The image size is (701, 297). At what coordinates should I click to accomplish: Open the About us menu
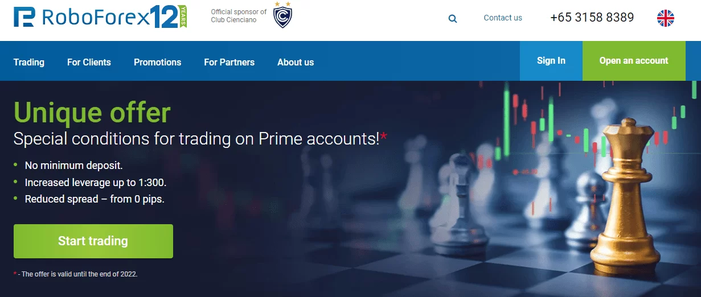pos(296,62)
